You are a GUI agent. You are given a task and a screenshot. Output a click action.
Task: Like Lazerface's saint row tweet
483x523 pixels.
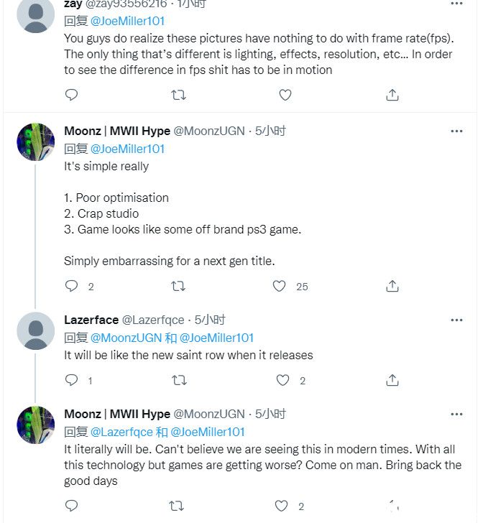[282, 380]
